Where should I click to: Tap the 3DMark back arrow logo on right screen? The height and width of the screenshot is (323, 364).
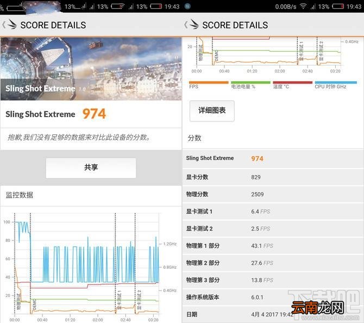[192, 24]
